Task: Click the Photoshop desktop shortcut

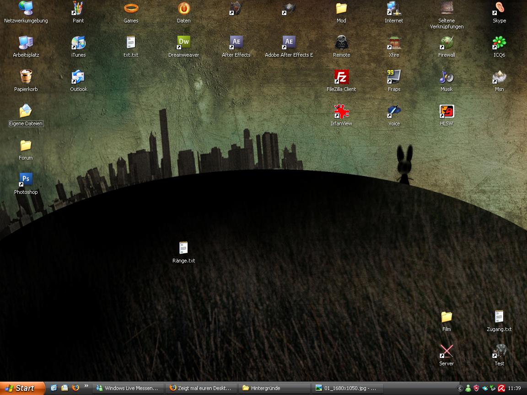Action: point(26,180)
